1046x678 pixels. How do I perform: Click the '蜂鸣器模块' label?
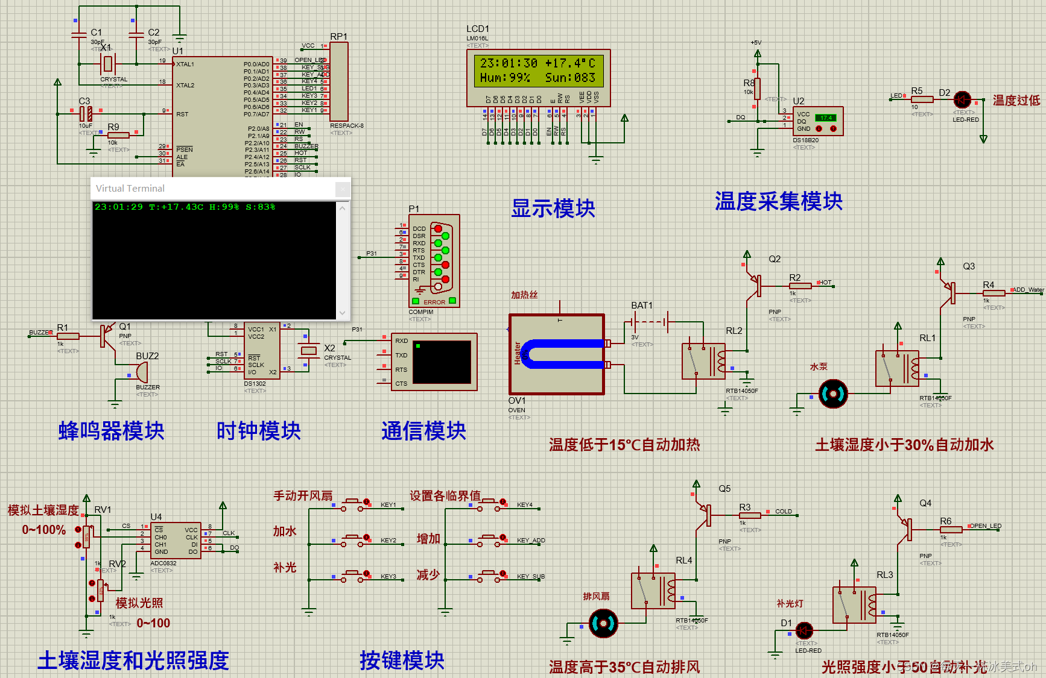click(111, 431)
